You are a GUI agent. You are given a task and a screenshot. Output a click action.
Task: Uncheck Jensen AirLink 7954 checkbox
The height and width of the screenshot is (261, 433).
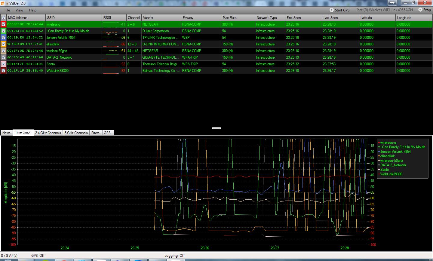(3, 38)
